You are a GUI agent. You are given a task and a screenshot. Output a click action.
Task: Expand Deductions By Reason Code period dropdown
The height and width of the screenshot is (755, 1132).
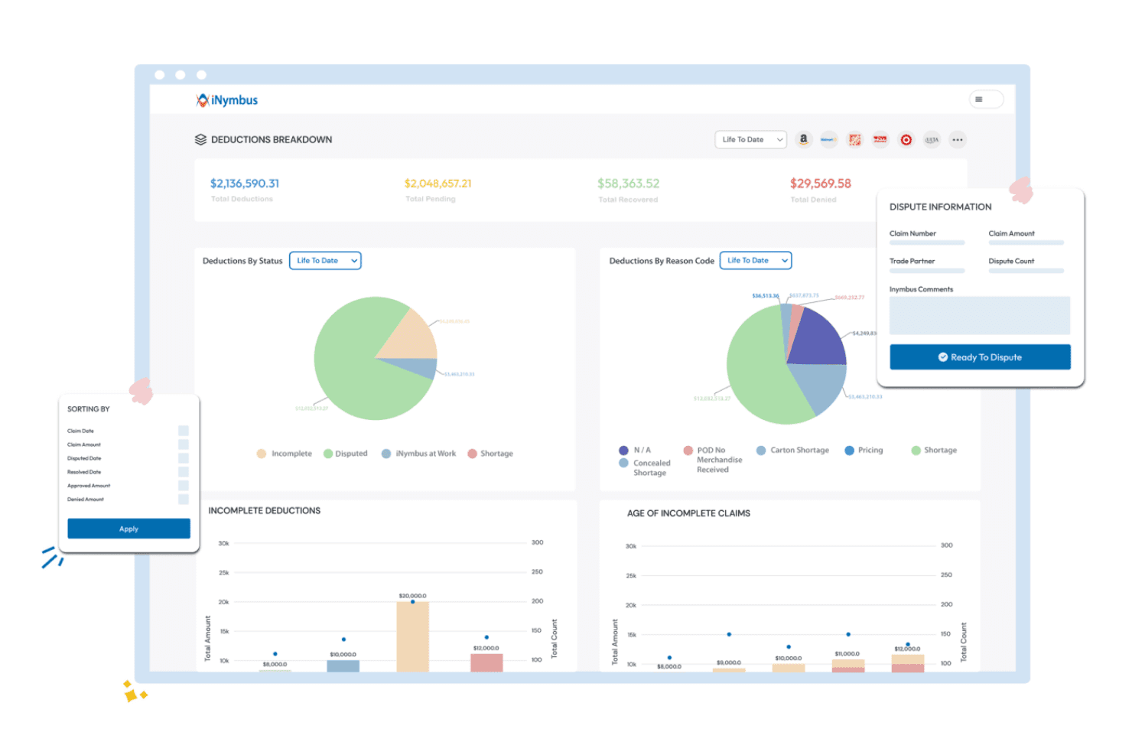pyautogui.click(x=756, y=261)
